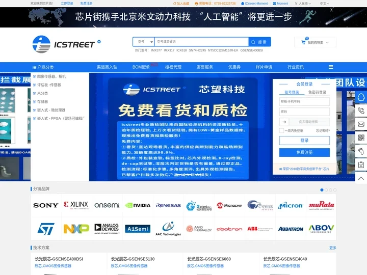Screen dimensions: 367x275
Task: Go to 行业资讯 nav item
Action: click(295, 67)
